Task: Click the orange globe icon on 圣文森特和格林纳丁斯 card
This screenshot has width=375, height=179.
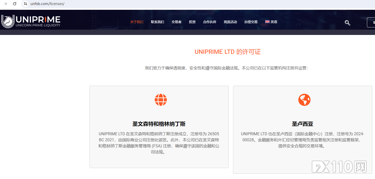Action: coord(161,100)
